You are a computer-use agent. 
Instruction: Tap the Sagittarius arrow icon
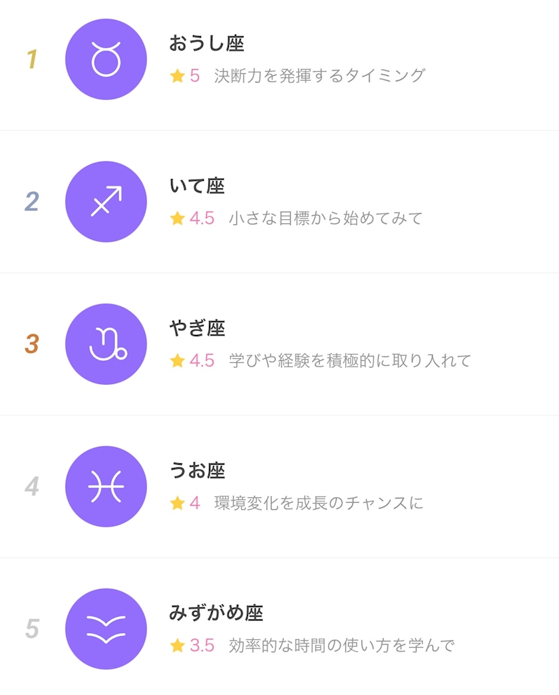click(x=106, y=202)
